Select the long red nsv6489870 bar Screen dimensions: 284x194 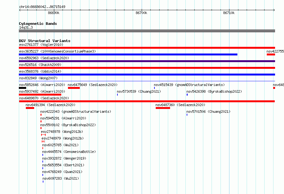pos(147,101)
